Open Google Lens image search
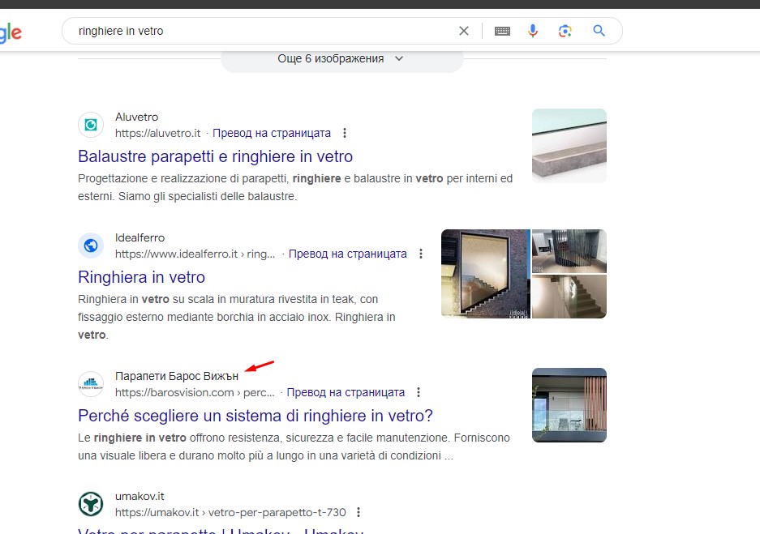 click(565, 31)
